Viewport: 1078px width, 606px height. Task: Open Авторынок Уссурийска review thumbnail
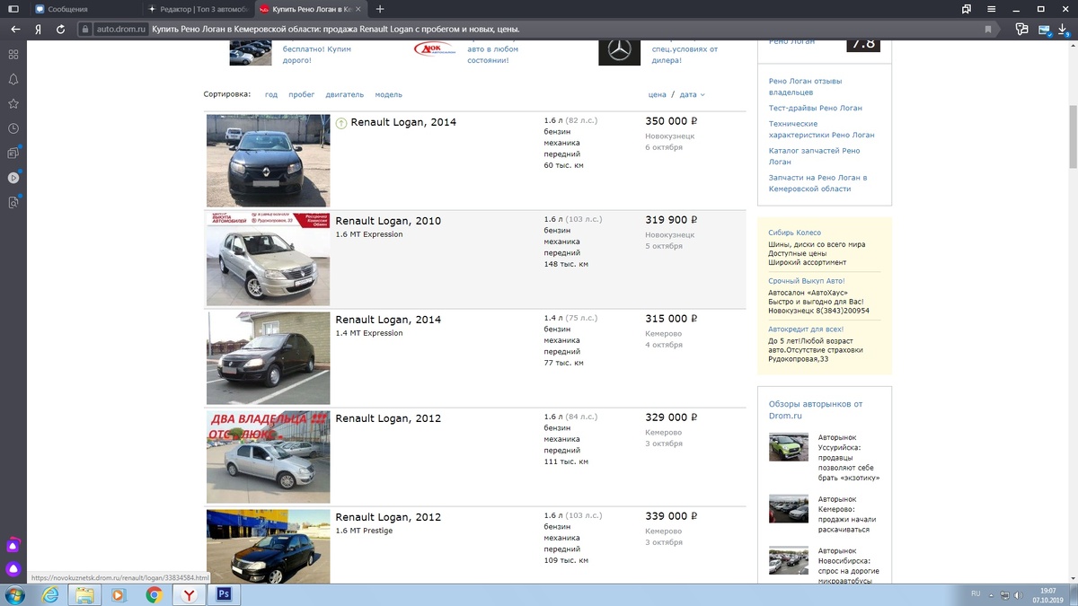tap(788, 447)
